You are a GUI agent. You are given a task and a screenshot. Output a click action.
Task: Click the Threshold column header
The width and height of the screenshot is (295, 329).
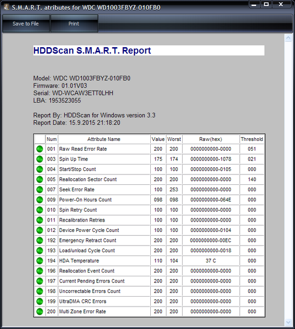pyautogui.click(x=252, y=139)
